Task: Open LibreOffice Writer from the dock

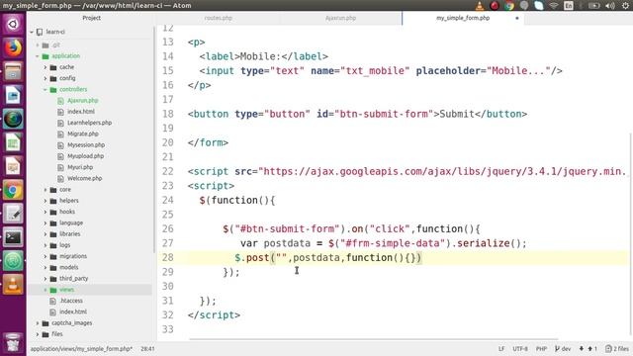Action: tap(13, 96)
